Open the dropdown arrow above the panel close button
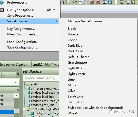138x117 pixels. (4, 75)
